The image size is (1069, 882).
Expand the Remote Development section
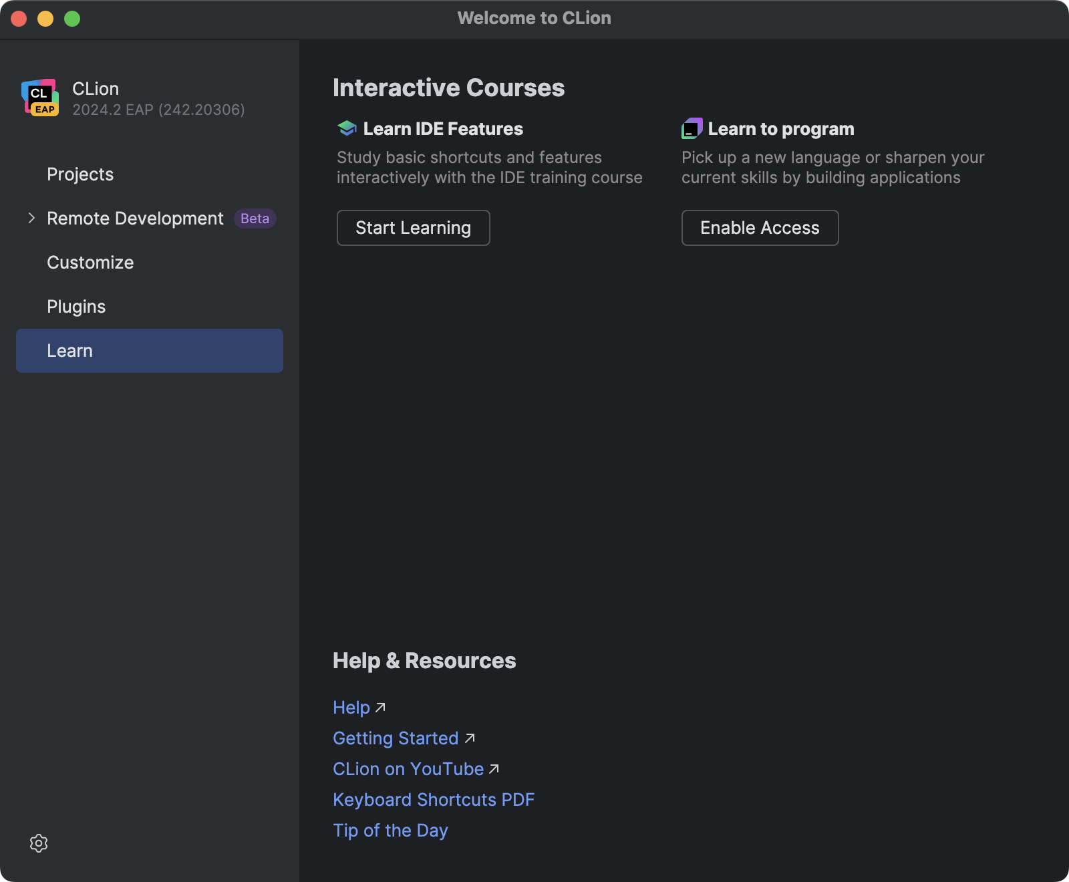click(x=31, y=218)
